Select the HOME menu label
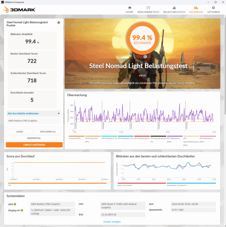The width and height of the screenshot is (226, 227). pyautogui.click(x=130, y=12)
